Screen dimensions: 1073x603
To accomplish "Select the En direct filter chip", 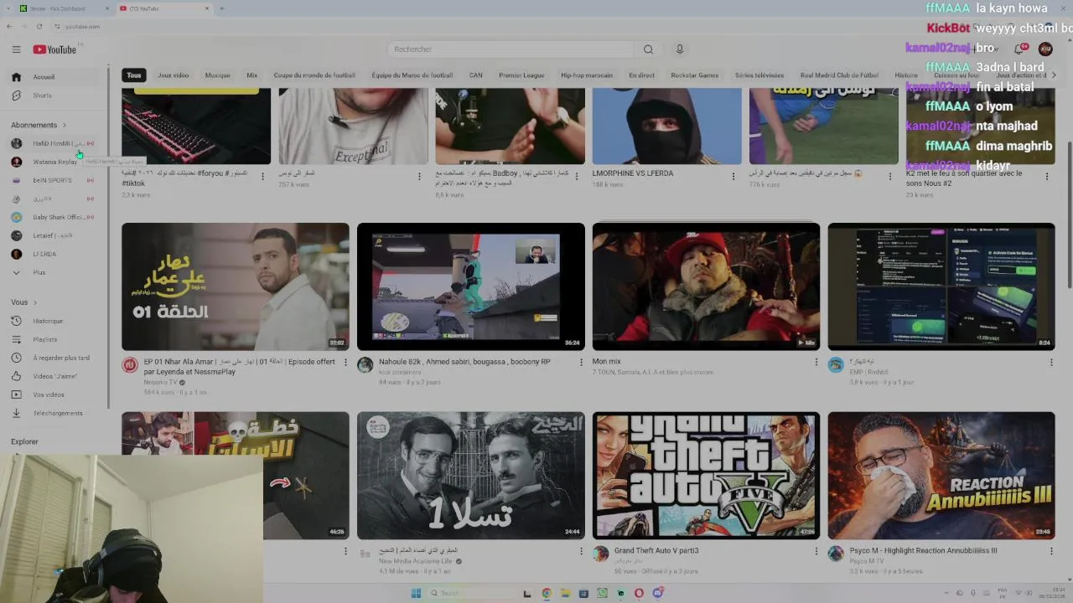I will [642, 75].
